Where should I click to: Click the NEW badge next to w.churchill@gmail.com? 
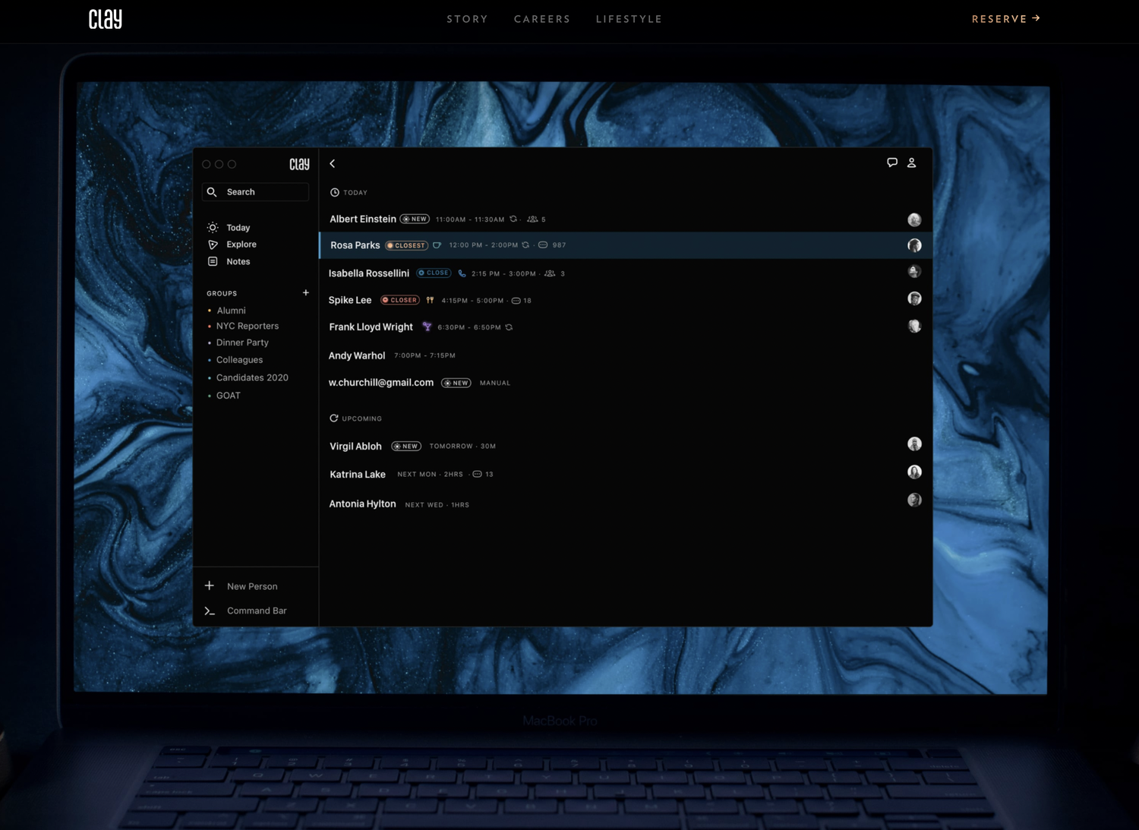tap(456, 383)
